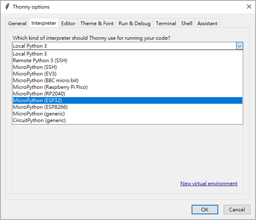Close the Thonny options window
This screenshot has width=256, height=220.
[x=249, y=7]
